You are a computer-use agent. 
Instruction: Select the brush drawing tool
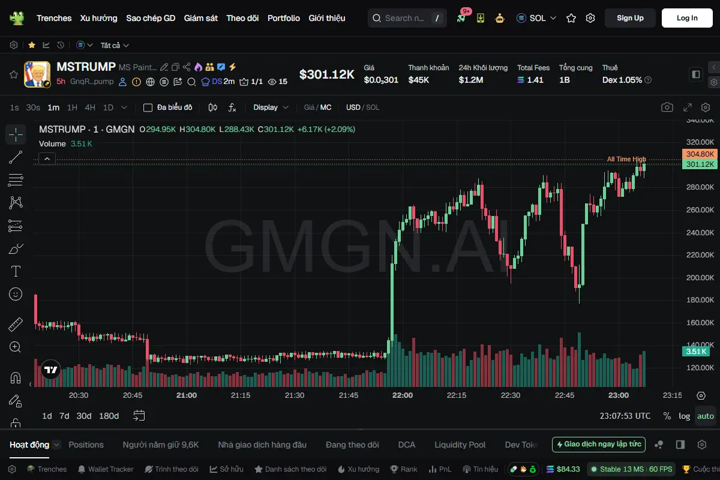tap(16, 248)
